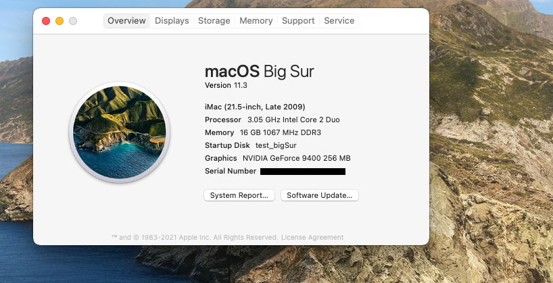Minimize window with the yellow button

(x=59, y=21)
